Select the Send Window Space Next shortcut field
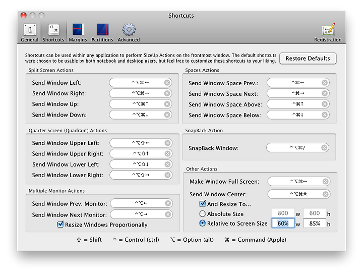 [x=298, y=93]
